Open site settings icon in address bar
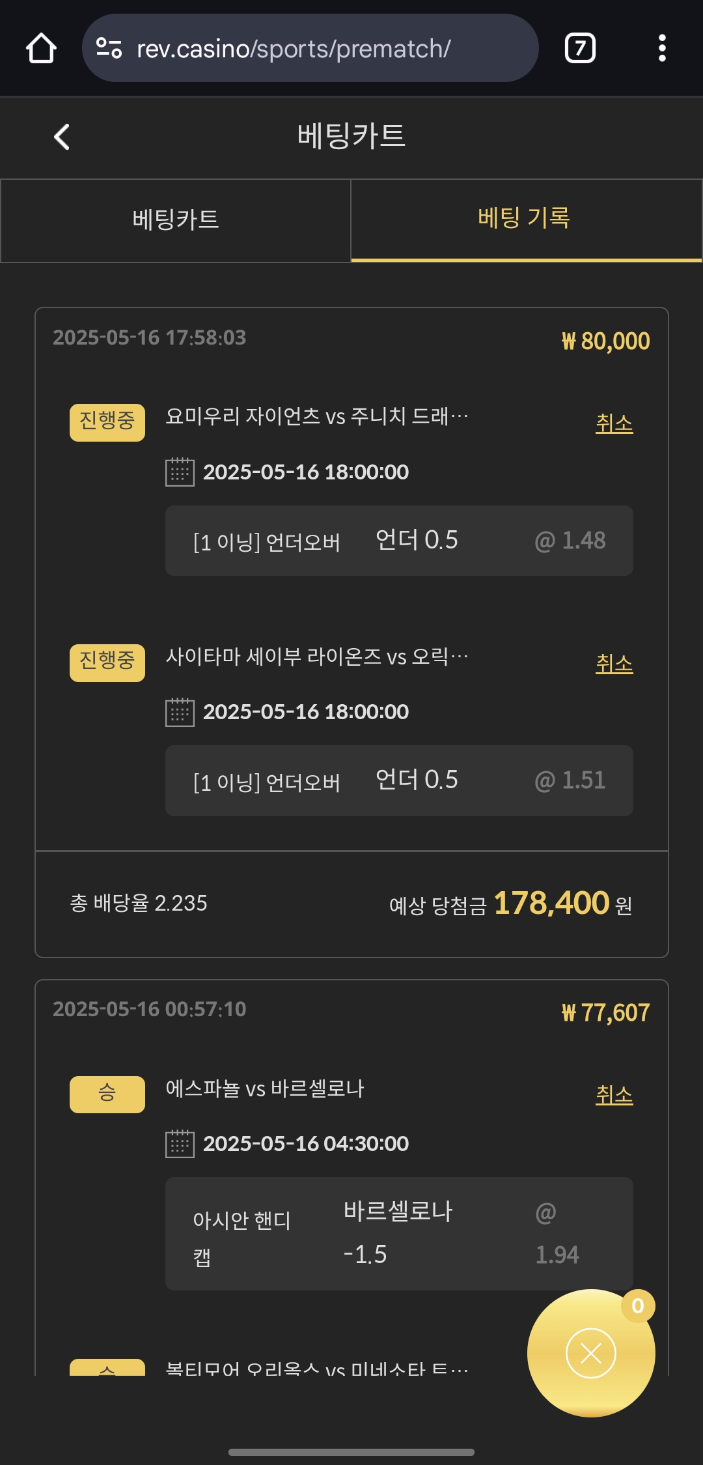Screen dimensions: 703x1465 (x=109, y=48)
